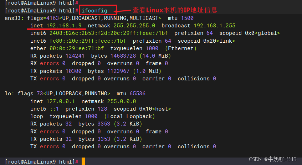Select the mtu value 1500
Viewport: 302px width, 165px height.
pos(187,18)
